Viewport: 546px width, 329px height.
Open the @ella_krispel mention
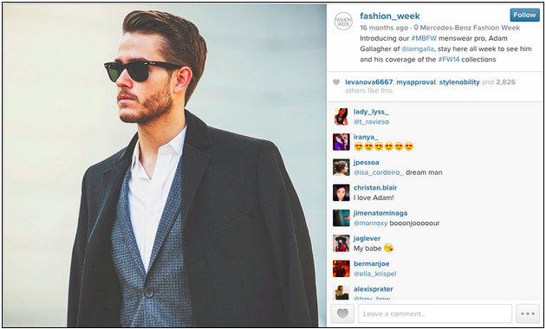point(375,274)
